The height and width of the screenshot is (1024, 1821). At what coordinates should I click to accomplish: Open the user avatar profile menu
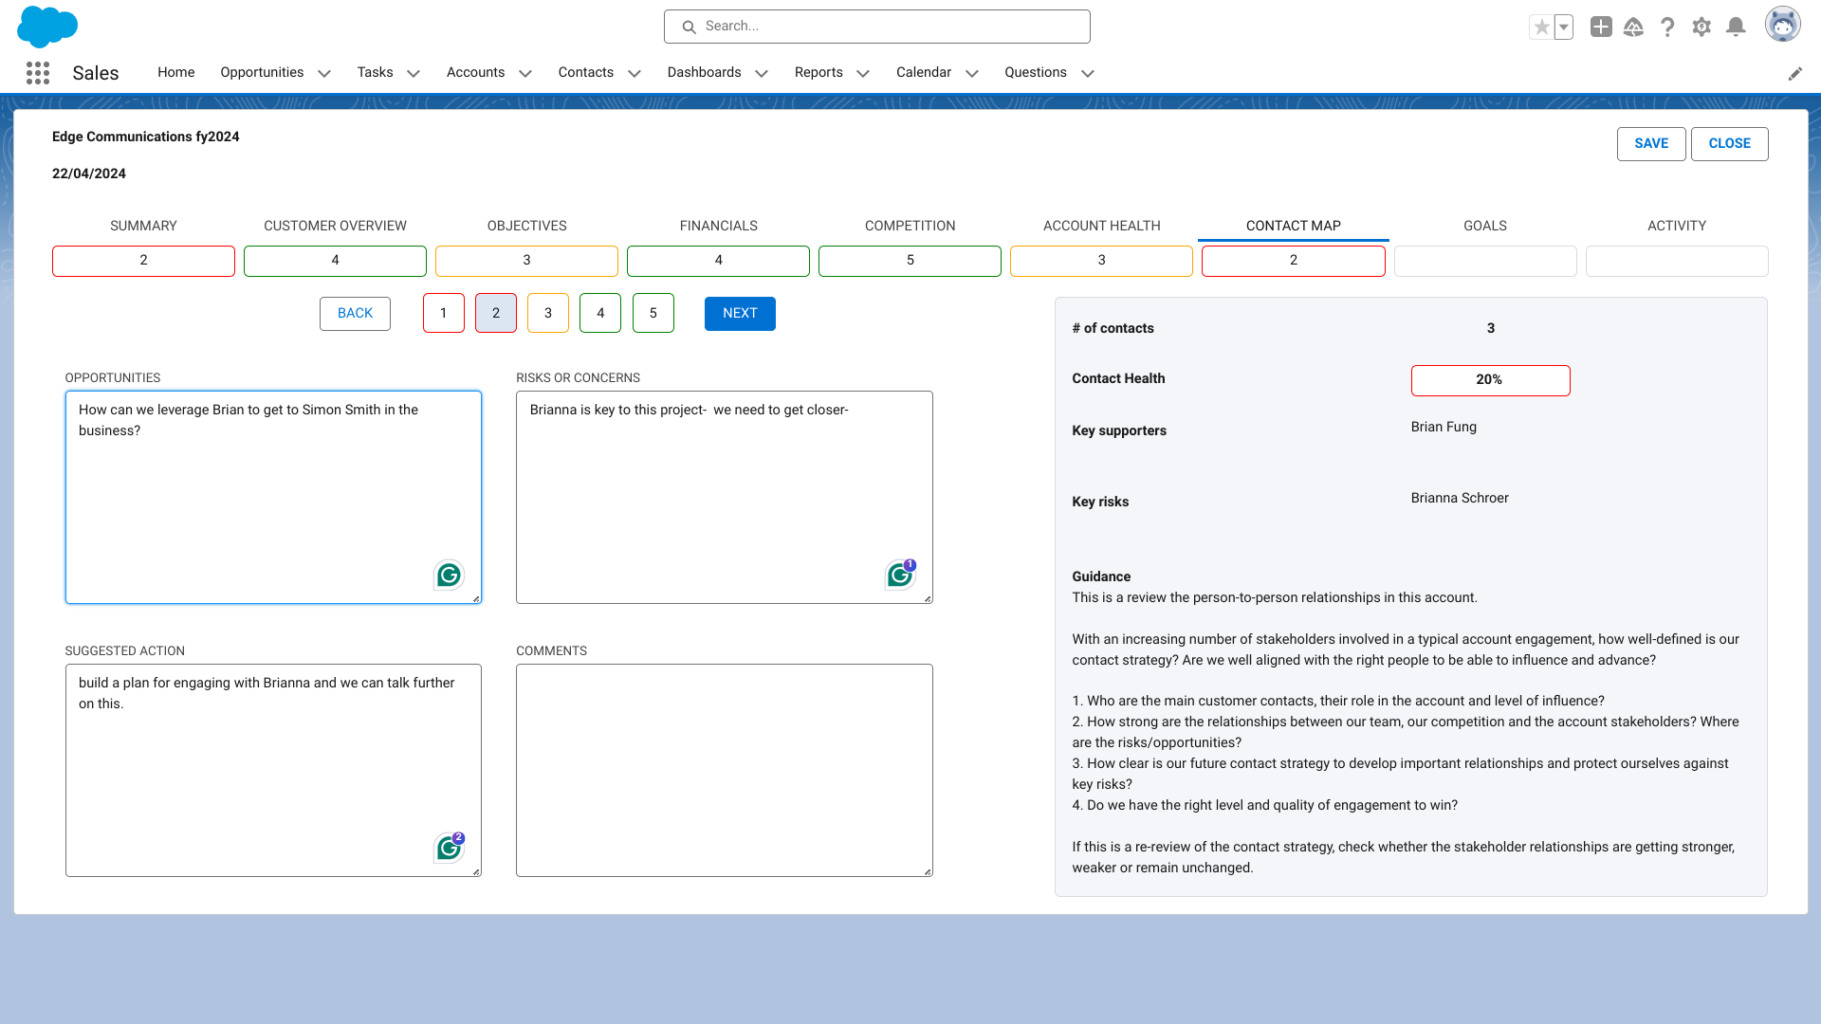point(1782,25)
